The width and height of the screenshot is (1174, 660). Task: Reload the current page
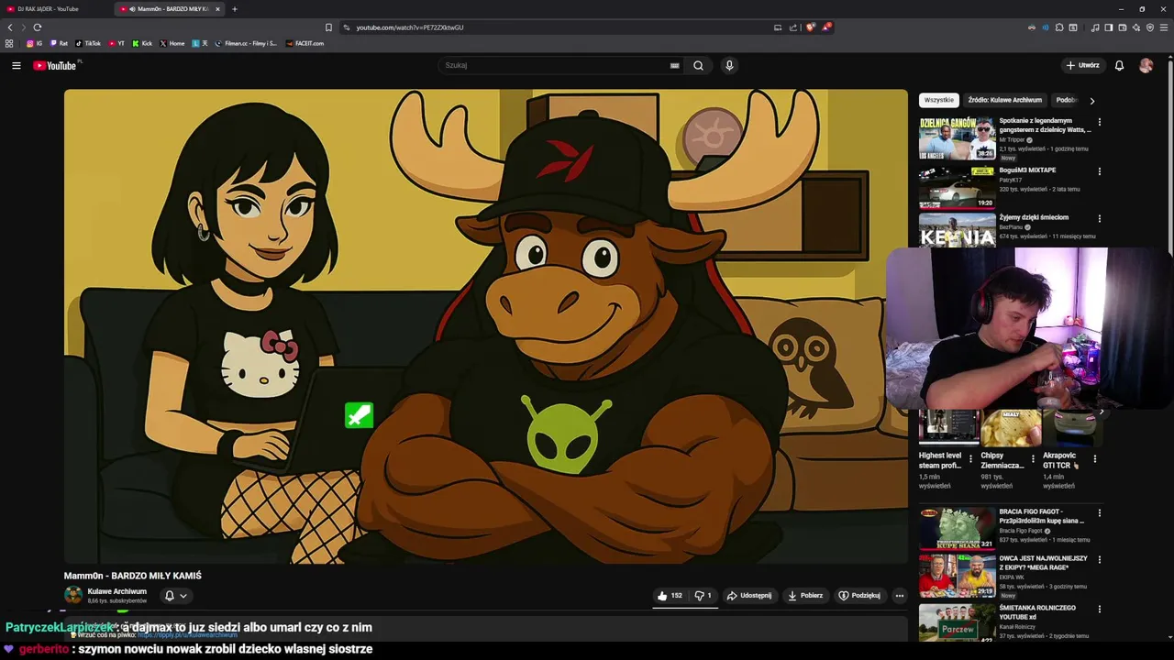click(x=38, y=27)
